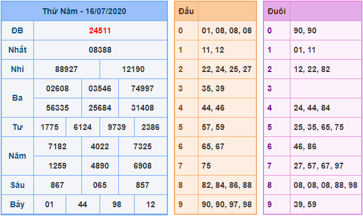This screenshot has width=363, height=216.
Task: Click the 'Nhất' row label
Action: [x=18, y=50]
